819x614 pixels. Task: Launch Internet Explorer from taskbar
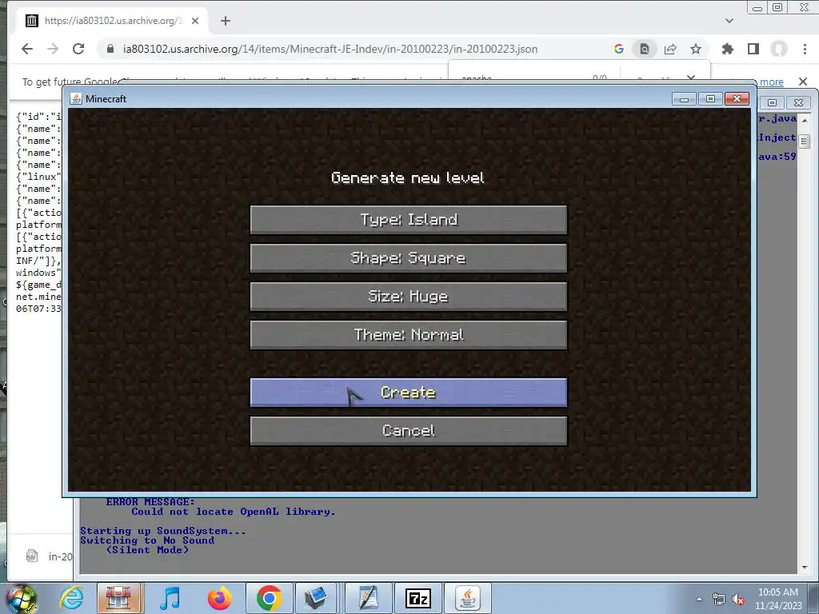[71, 598]
